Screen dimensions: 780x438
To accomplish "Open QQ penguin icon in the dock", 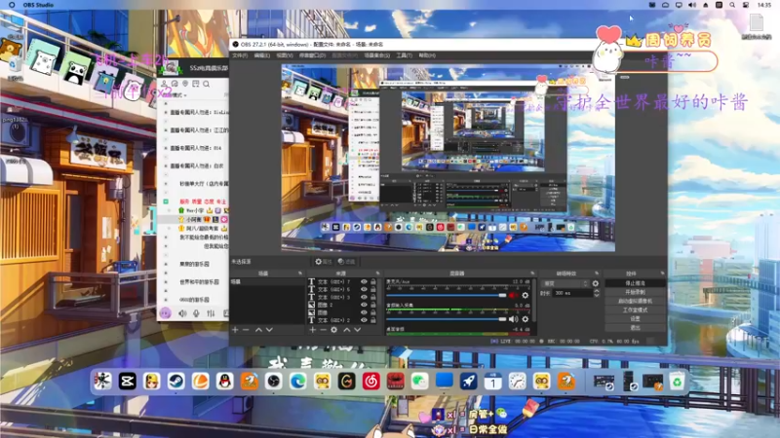I will coord(224,382).
